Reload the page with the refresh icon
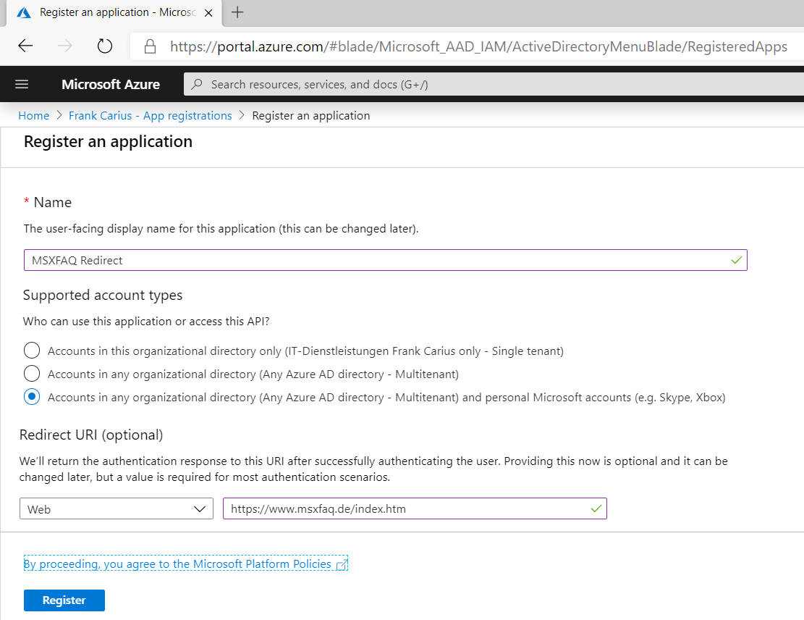The height and width of the screenshot is (620, 804). coord(105,46)
